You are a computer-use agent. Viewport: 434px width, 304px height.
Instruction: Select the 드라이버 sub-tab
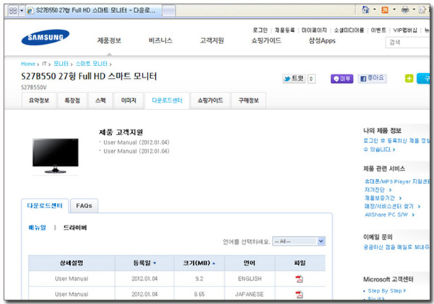pyautogui.click(x=75, y=227)
